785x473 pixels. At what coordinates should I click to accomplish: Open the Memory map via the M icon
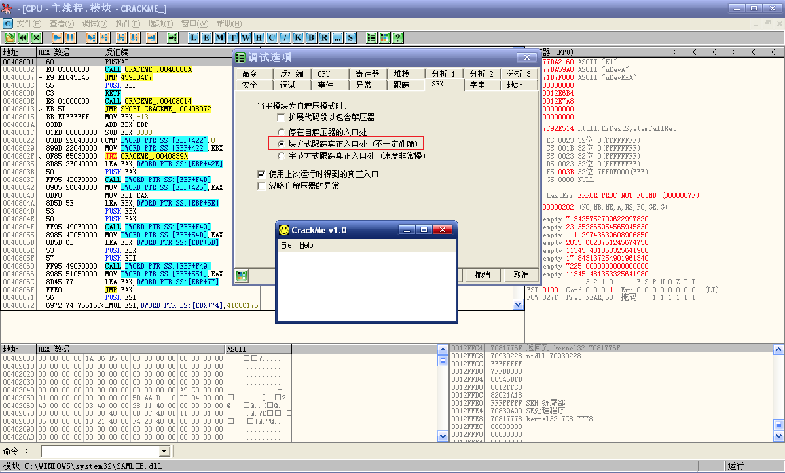click(219, 38)
